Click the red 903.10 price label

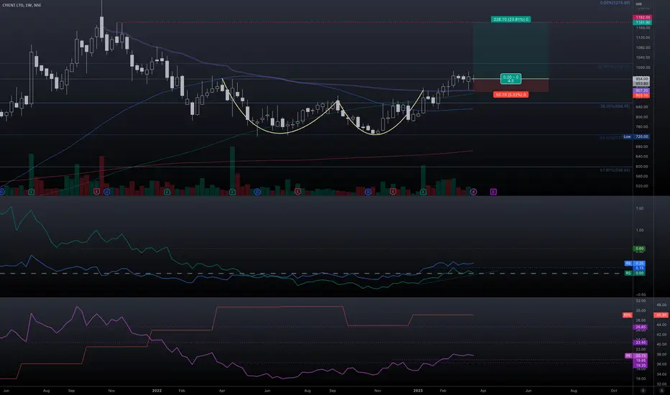pyautogui.click(x=641, y=96)
